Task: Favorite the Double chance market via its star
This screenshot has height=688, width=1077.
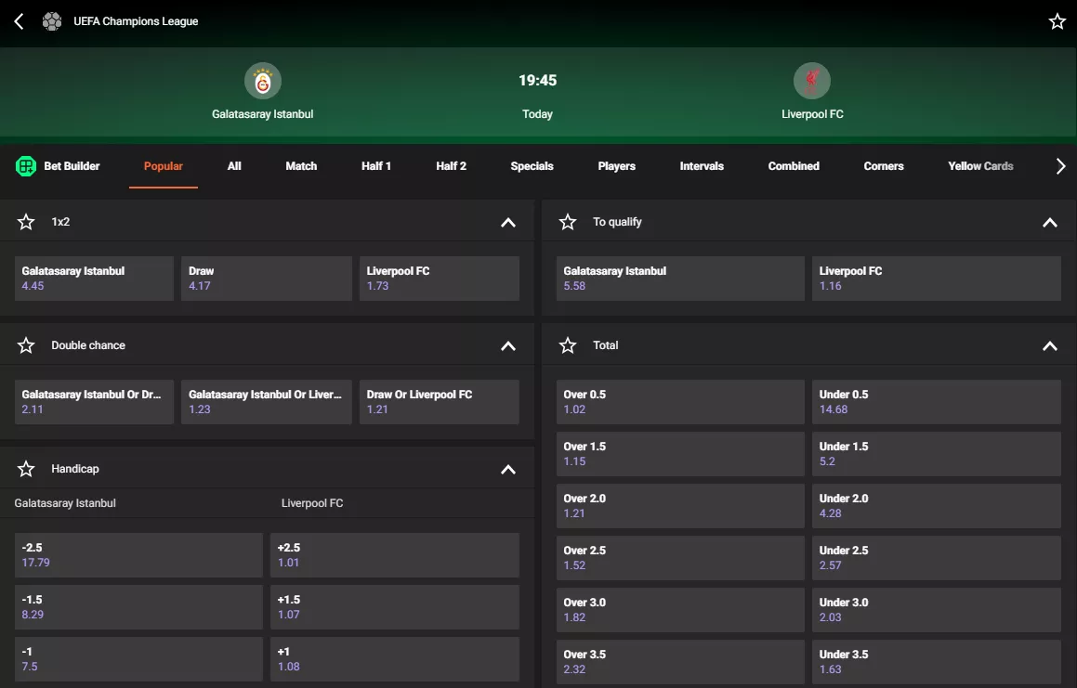Action: pos(25,344)
